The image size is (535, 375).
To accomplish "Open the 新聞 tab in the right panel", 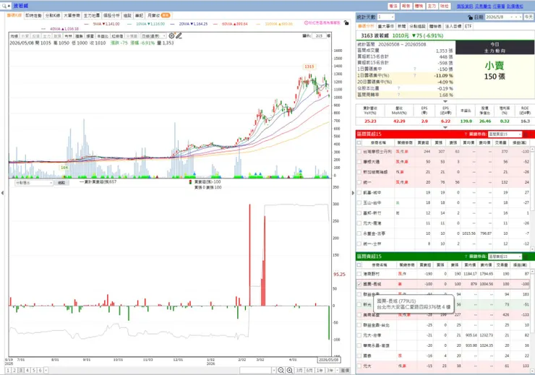I will (x=401, y=26).
